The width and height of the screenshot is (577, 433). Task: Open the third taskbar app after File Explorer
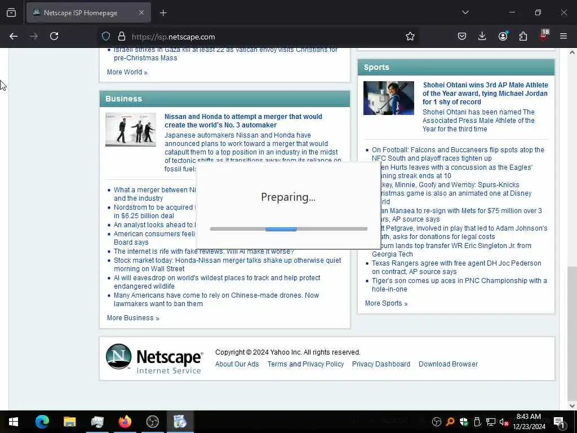coord(152,422)
